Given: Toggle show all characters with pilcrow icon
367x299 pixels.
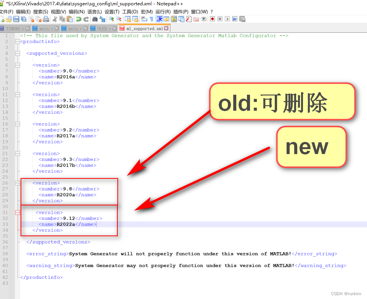Looking at the screenshot, I should (x=152, y=19).
